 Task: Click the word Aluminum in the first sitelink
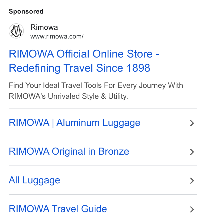pos(78,123)
